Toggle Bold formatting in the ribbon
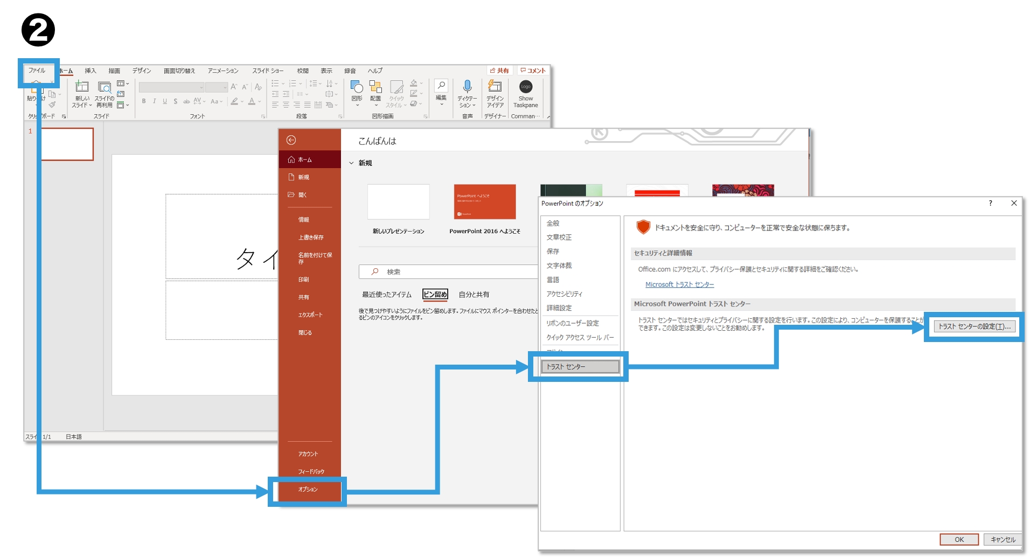1030x558 pixels. pos(144,101)
